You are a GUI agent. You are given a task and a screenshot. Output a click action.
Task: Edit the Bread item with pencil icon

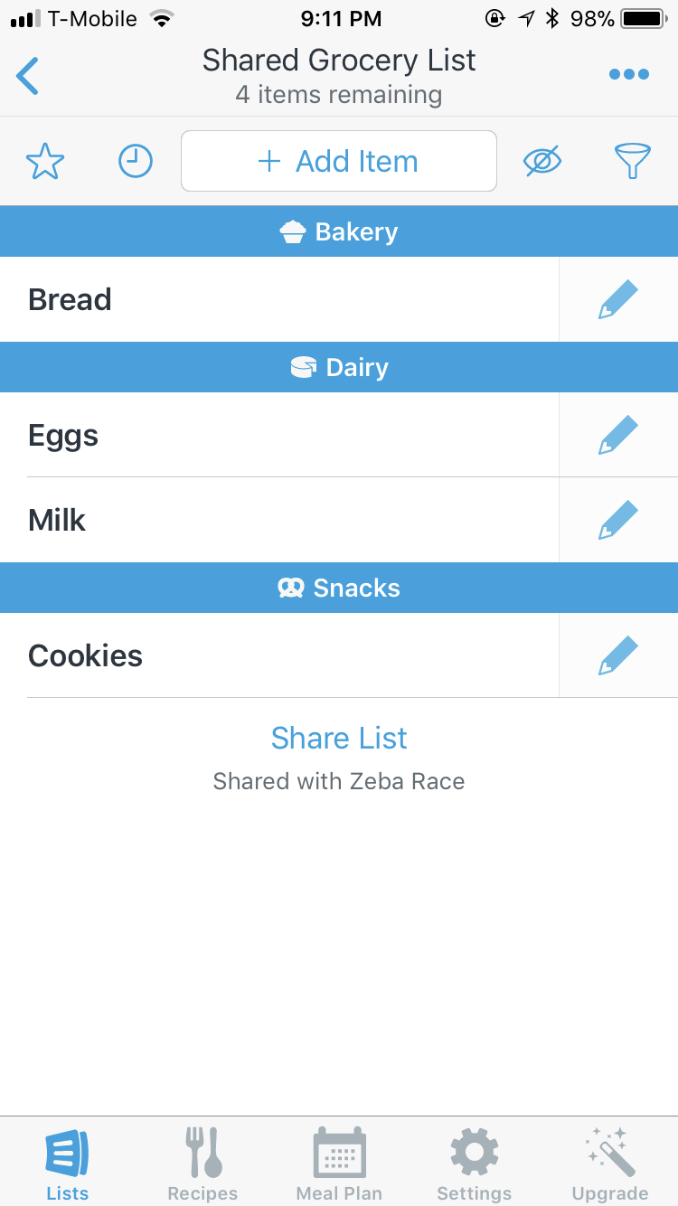(x=618, y=299)
